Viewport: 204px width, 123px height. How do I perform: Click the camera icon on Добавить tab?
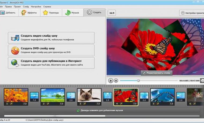coord(2,13)
